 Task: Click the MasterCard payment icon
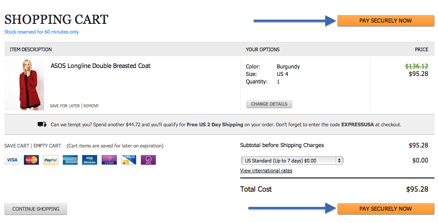point(31,160)
